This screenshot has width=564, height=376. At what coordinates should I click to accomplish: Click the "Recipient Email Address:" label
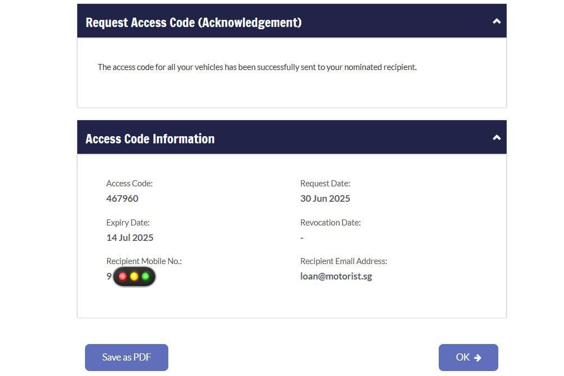point(344,261)
